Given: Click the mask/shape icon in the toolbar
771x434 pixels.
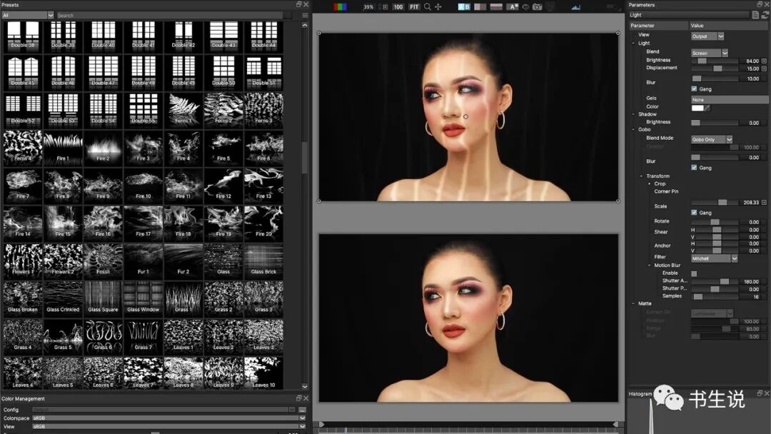Looking at the screenshot, I should [525, 7].
